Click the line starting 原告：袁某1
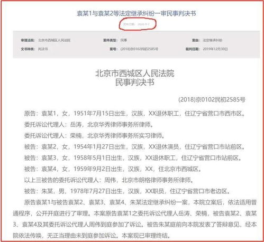Image resolution: width=264 pixels, height=242 pixels. (134, 114)
